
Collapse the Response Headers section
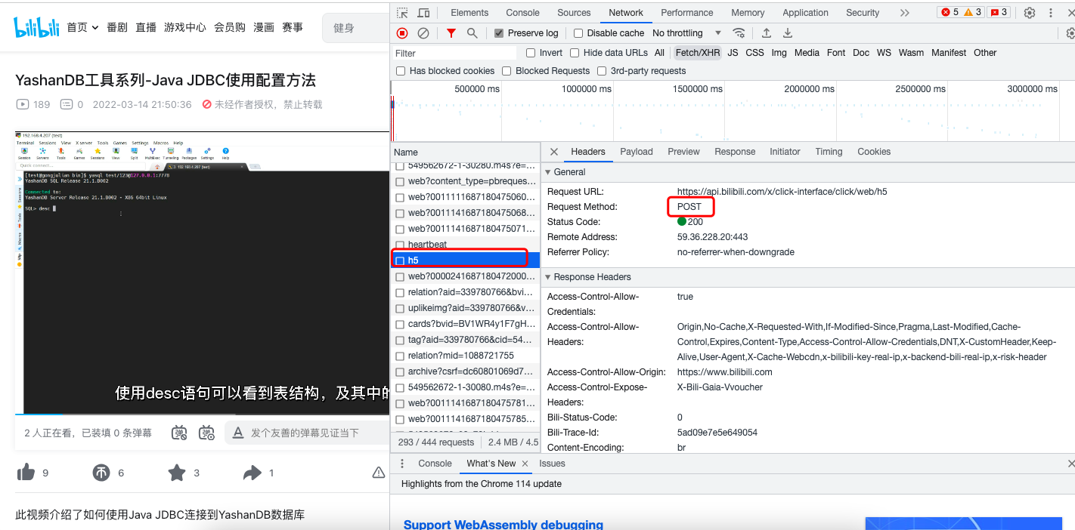548,277
